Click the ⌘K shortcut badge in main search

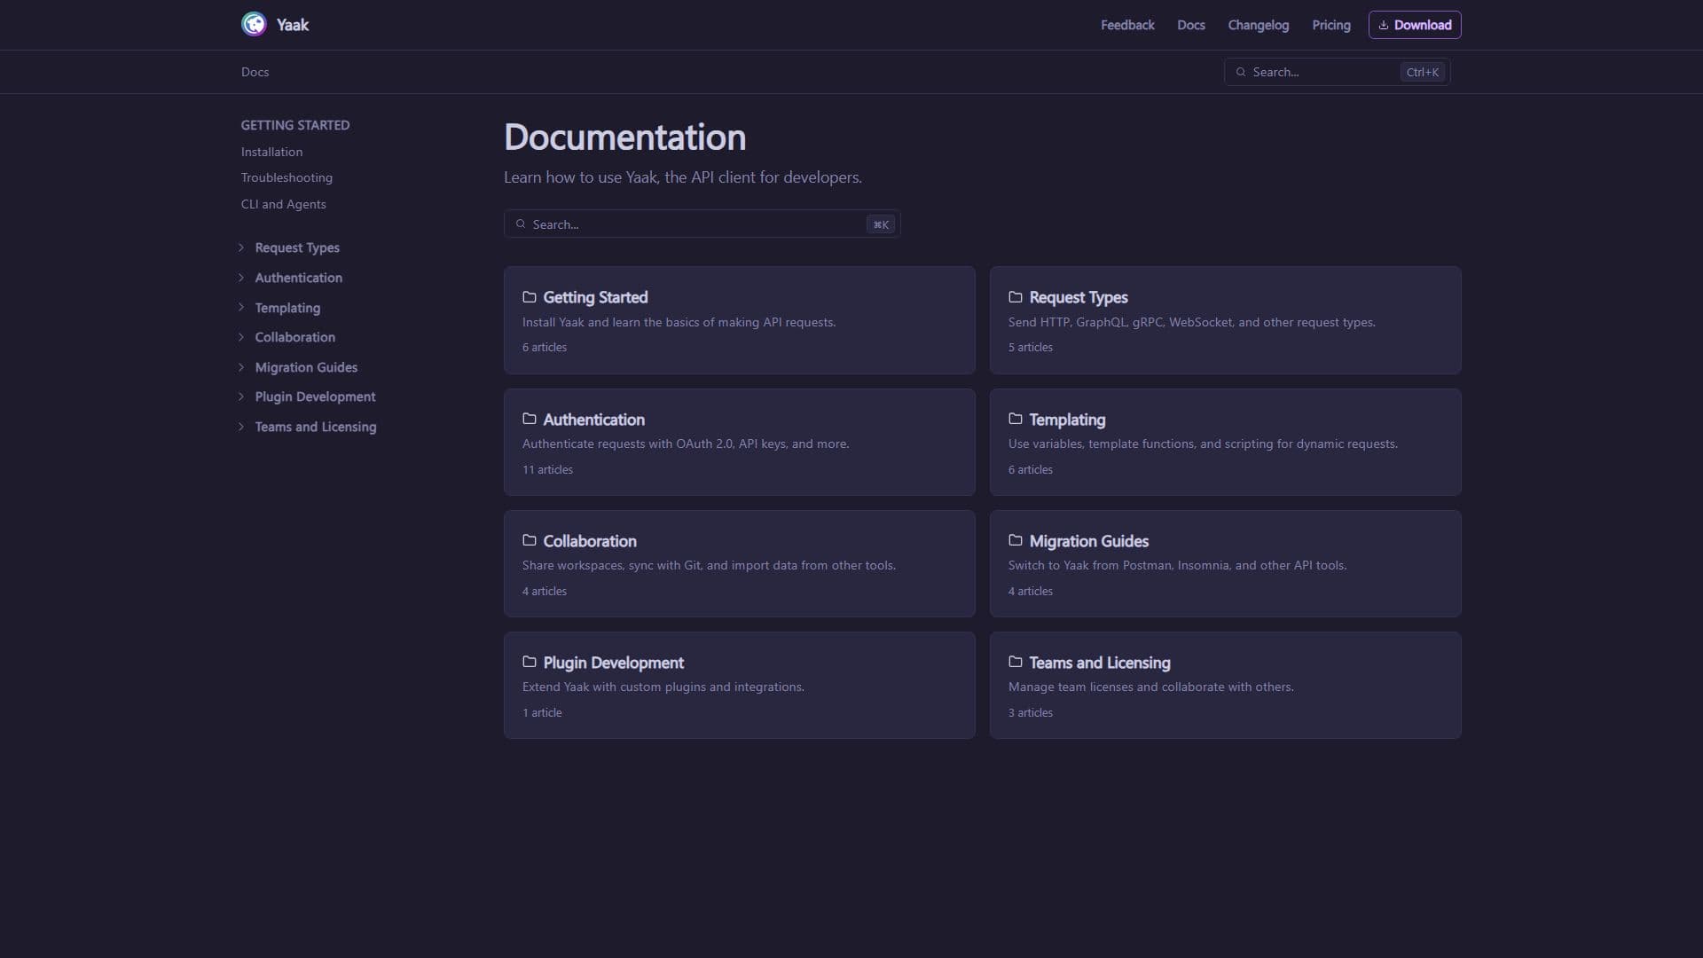(881, 224)
